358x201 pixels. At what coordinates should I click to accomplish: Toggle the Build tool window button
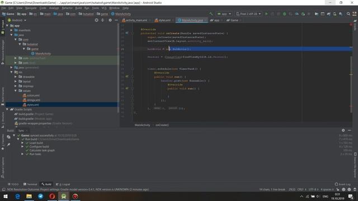tap(46, 184)
